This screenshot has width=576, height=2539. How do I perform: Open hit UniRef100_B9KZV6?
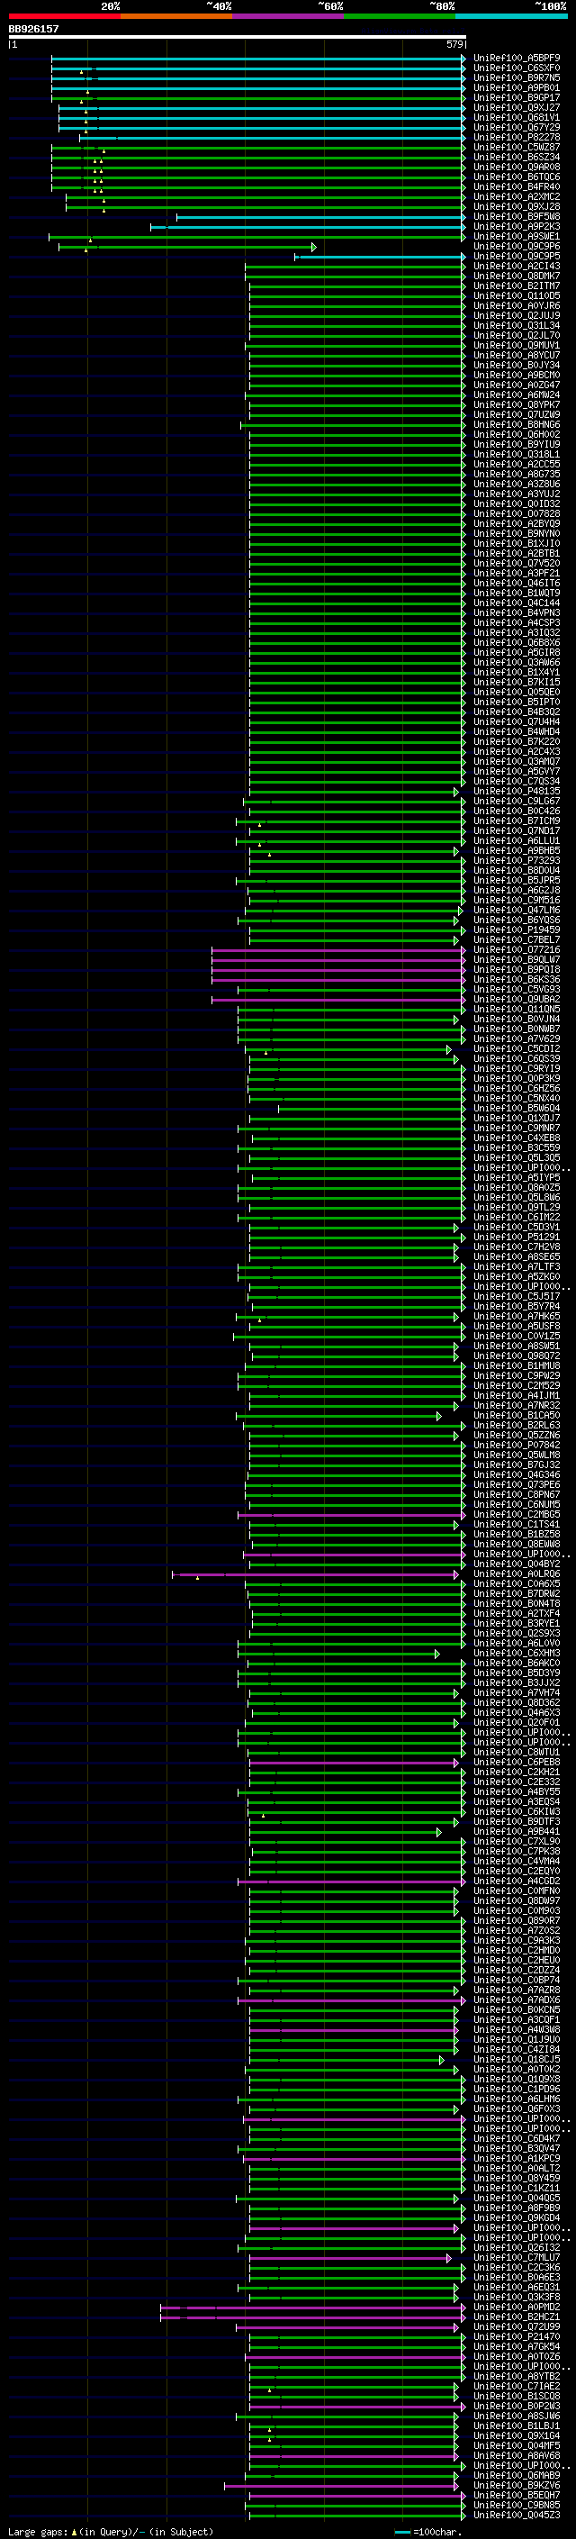point(517,2485)
